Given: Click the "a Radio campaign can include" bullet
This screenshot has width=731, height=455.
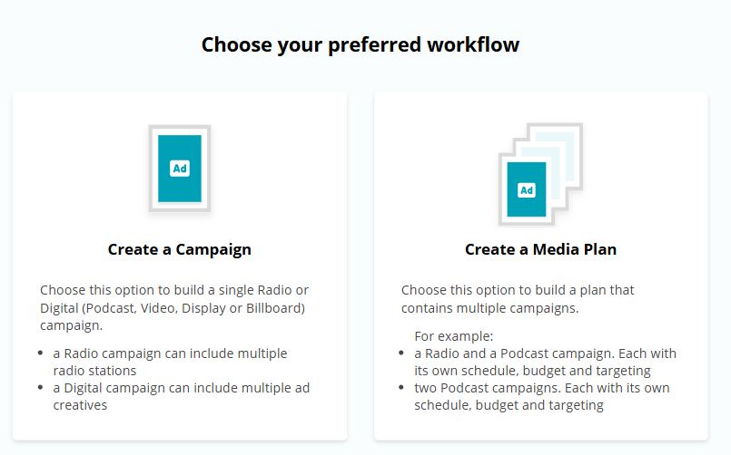Looking at the screenshot, I should 170,361.
